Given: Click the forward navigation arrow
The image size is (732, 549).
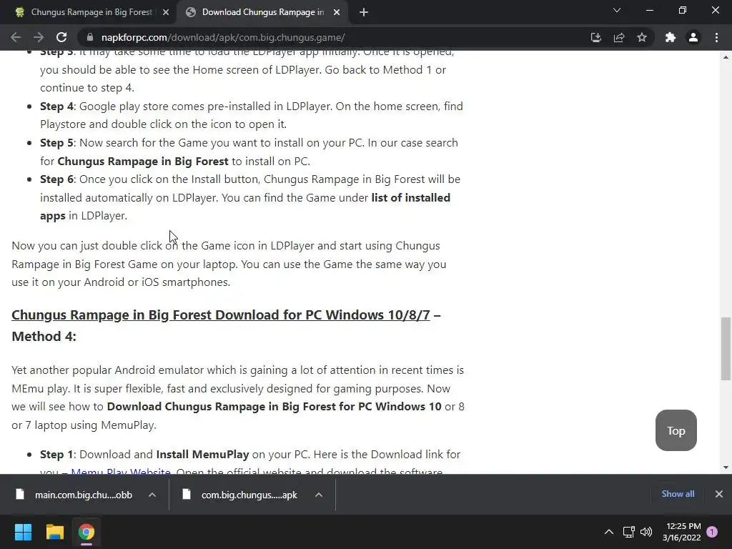Looking at the screenshot, I should pos(39,37).
